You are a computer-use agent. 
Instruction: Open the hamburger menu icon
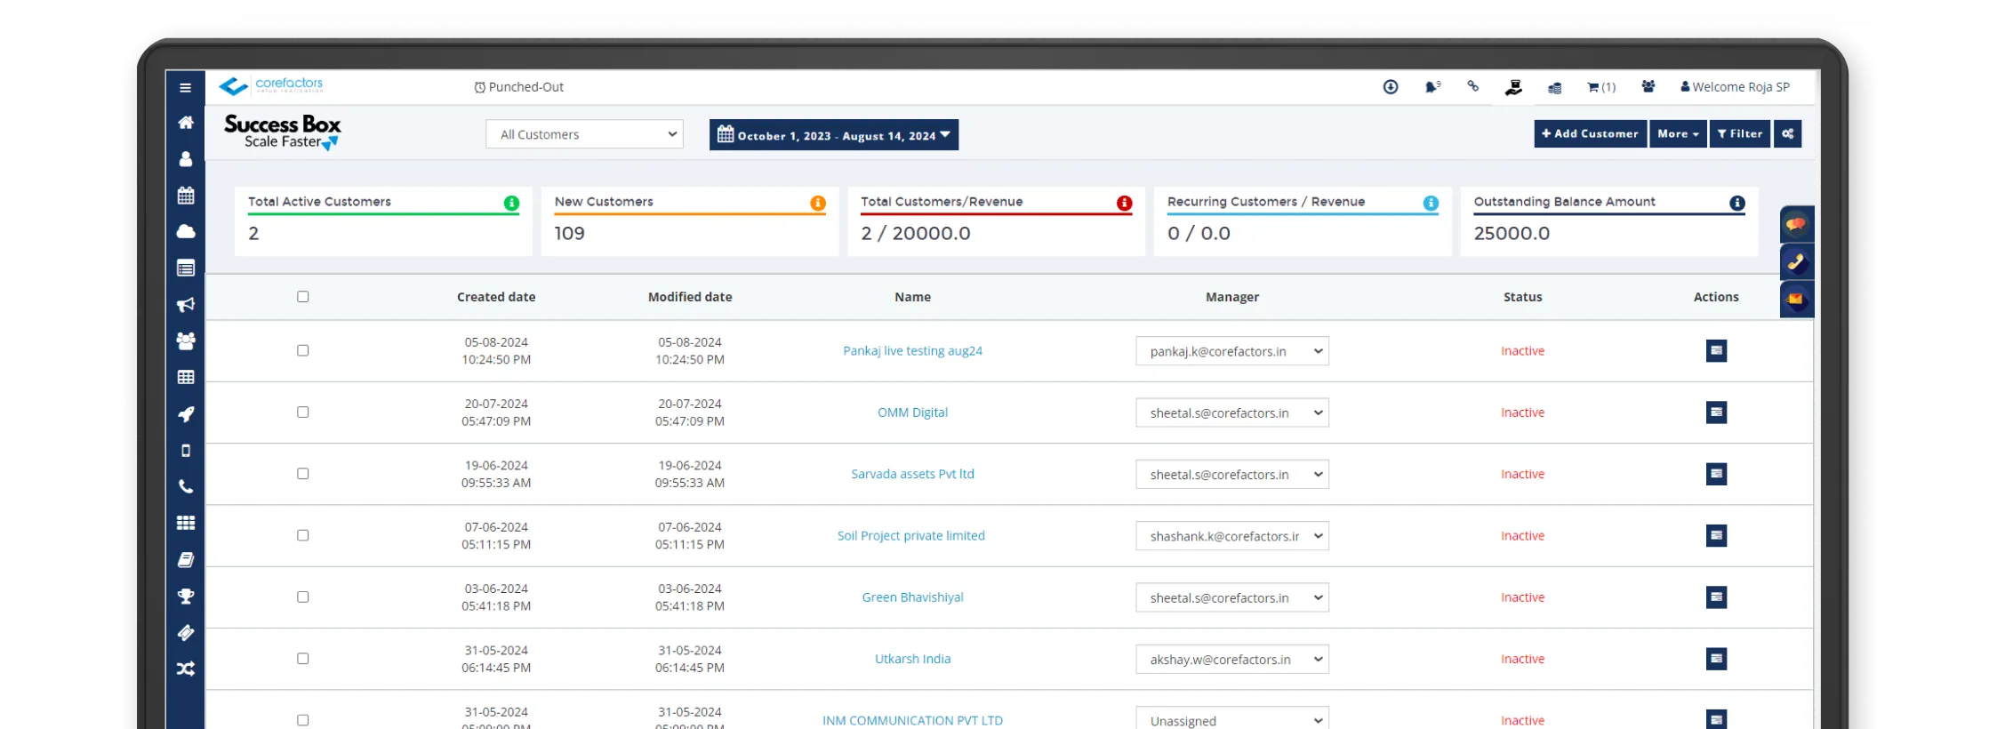(x=185, y=87)
